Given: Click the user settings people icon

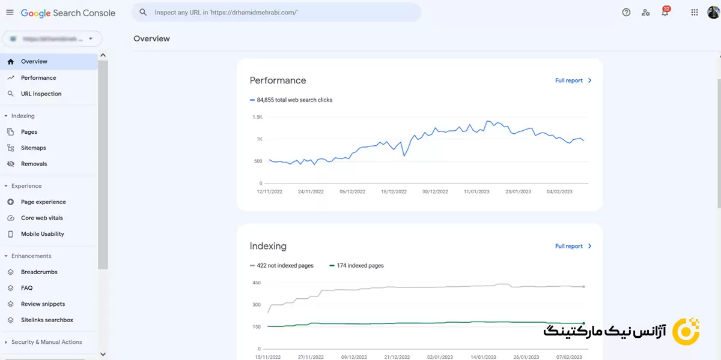Looking at the screenshot, I should 645,12.
